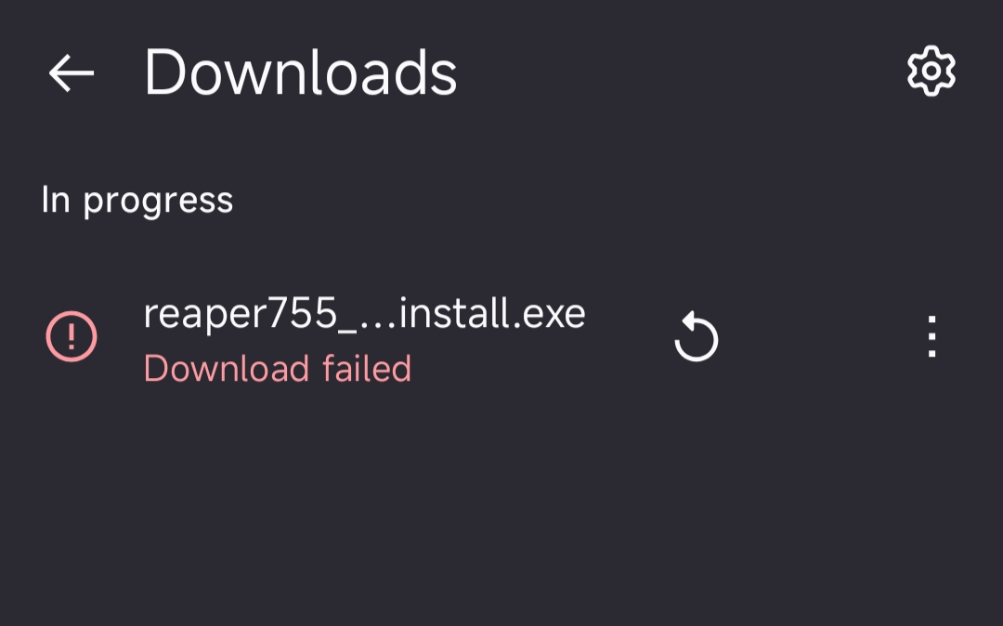Open download settings via gear icon
Screen dimensions: 1003x626
pos(931,72)
